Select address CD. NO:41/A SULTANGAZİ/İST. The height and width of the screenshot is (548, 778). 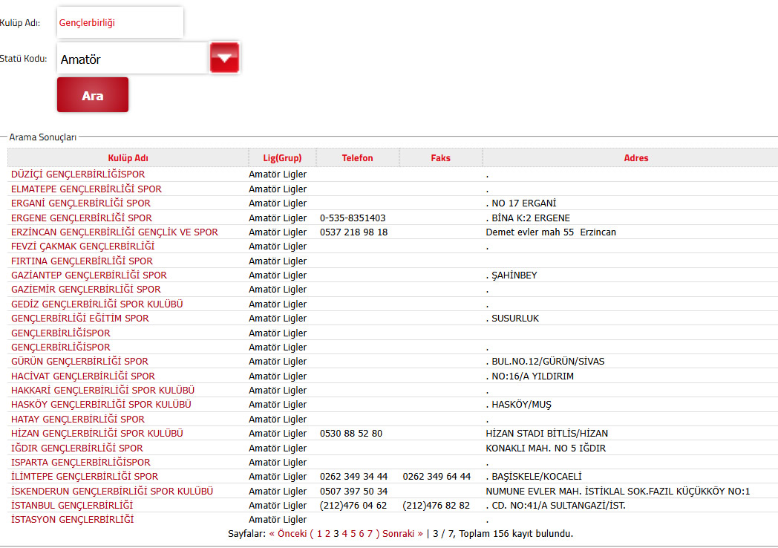pos(559,506)
